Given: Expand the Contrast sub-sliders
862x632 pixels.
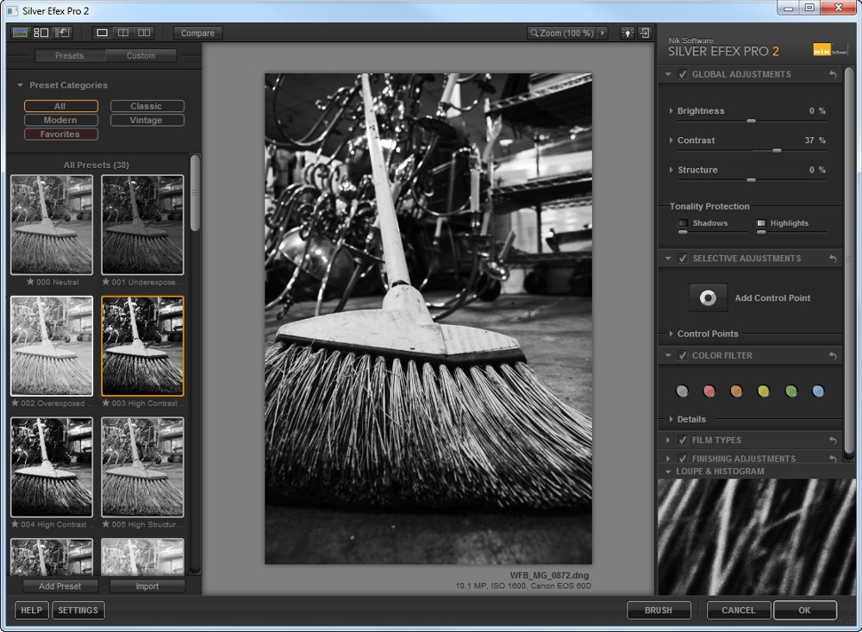Looking at the screenshot, I should point(671,141).
